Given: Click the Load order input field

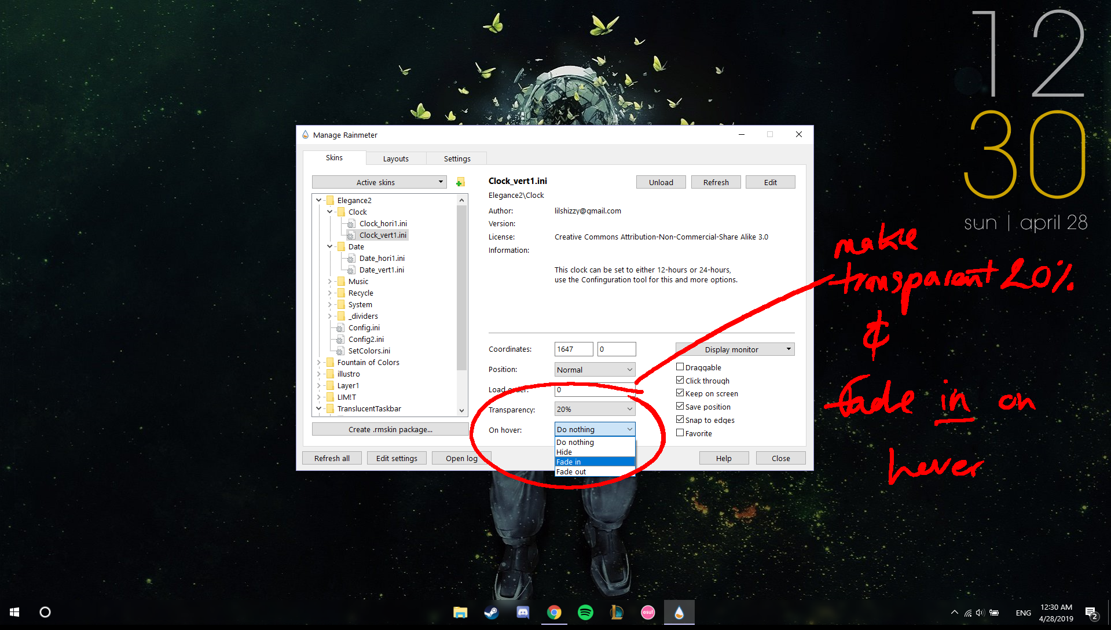Looking at the screenshot, I should pyautogui.click(x=595, y=390).
